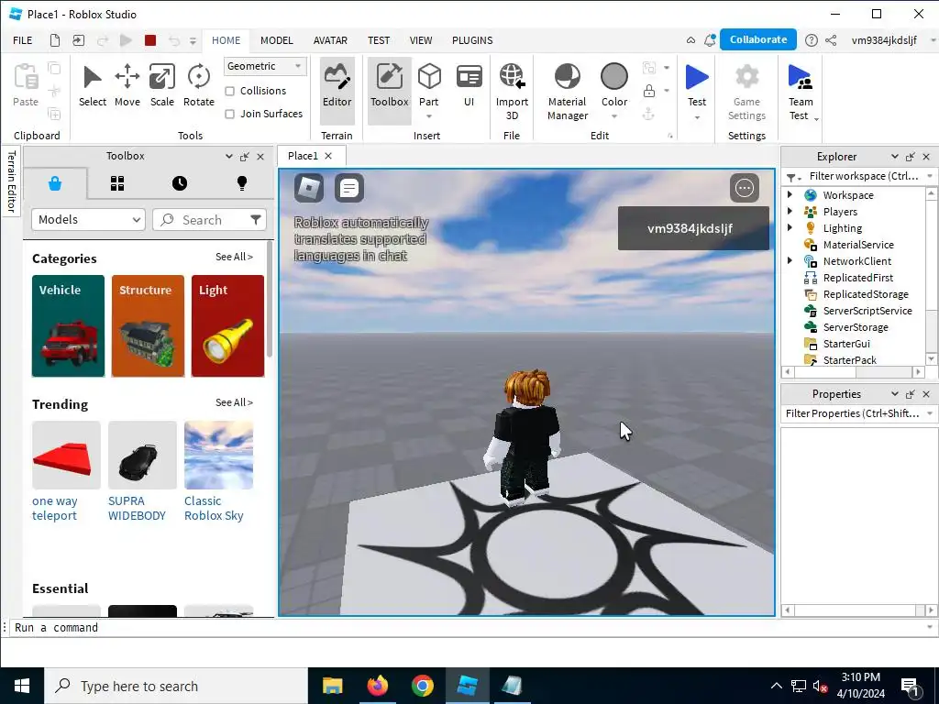Click See All next to Categories
The width and height of the screenshot is (939, 704).
[234, 257]
